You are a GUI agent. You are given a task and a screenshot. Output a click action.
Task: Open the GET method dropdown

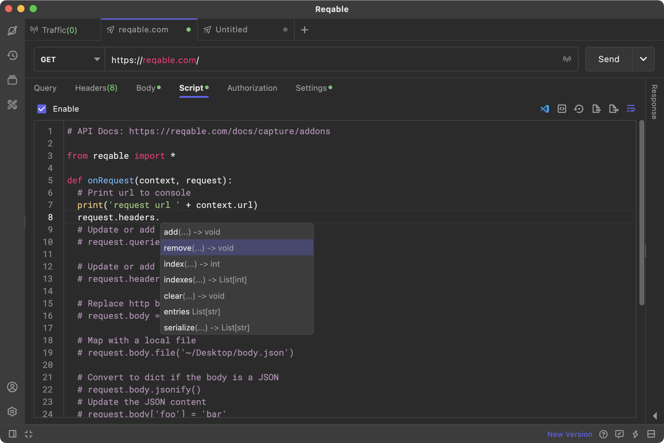tap(69, 59)
